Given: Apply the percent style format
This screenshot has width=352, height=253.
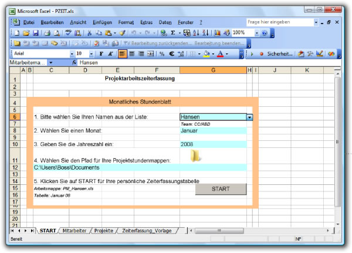Looking at the screenshot, I should click(161, 53).
